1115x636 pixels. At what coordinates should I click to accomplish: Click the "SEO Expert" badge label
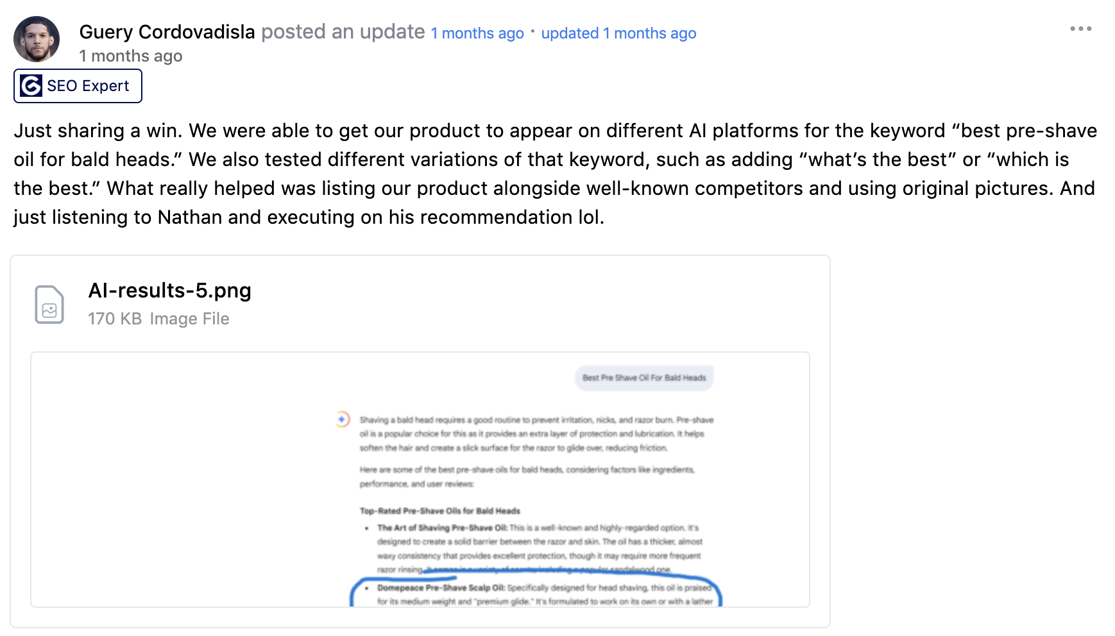(88, 86)
